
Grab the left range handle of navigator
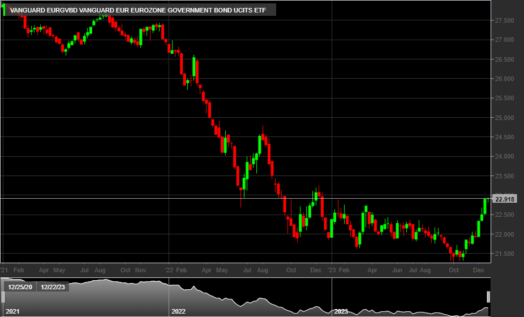(3, 297)
